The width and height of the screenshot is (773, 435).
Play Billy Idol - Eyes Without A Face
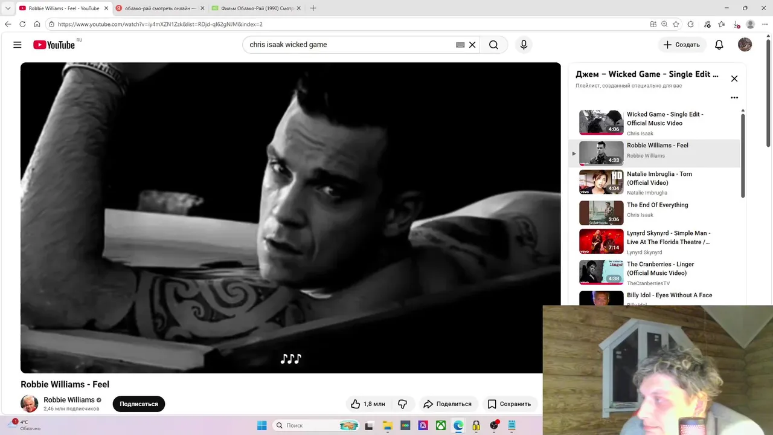(655, 298)
